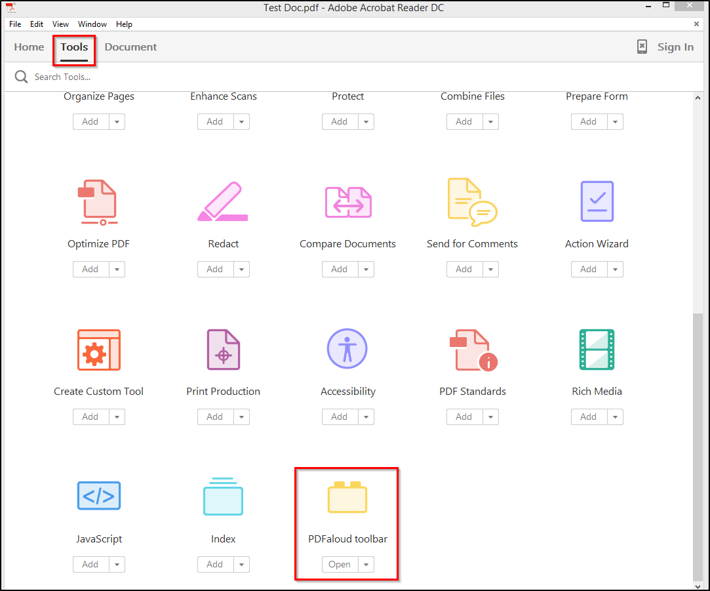Open the Optimize PDF Add dropdown arrow
Image resolution: width=710 pixels, height=591 pixels.
click(x=117, y=269)
